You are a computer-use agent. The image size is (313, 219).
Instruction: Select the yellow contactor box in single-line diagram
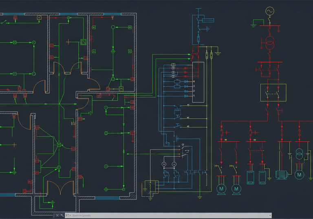273,92
